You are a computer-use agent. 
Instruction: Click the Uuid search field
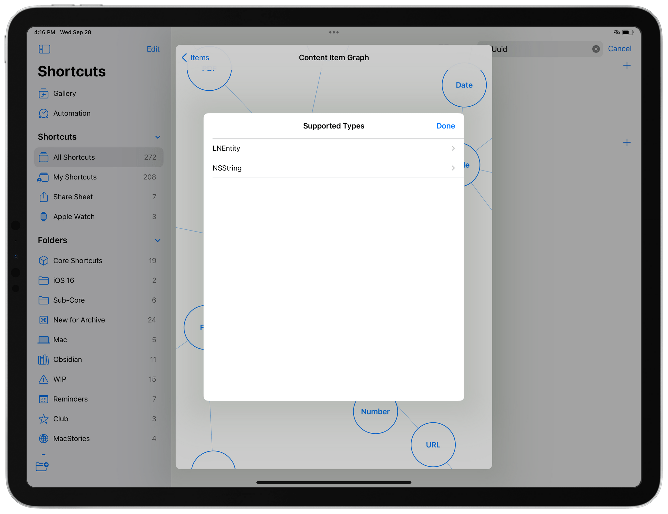click(x=540, y=49)
